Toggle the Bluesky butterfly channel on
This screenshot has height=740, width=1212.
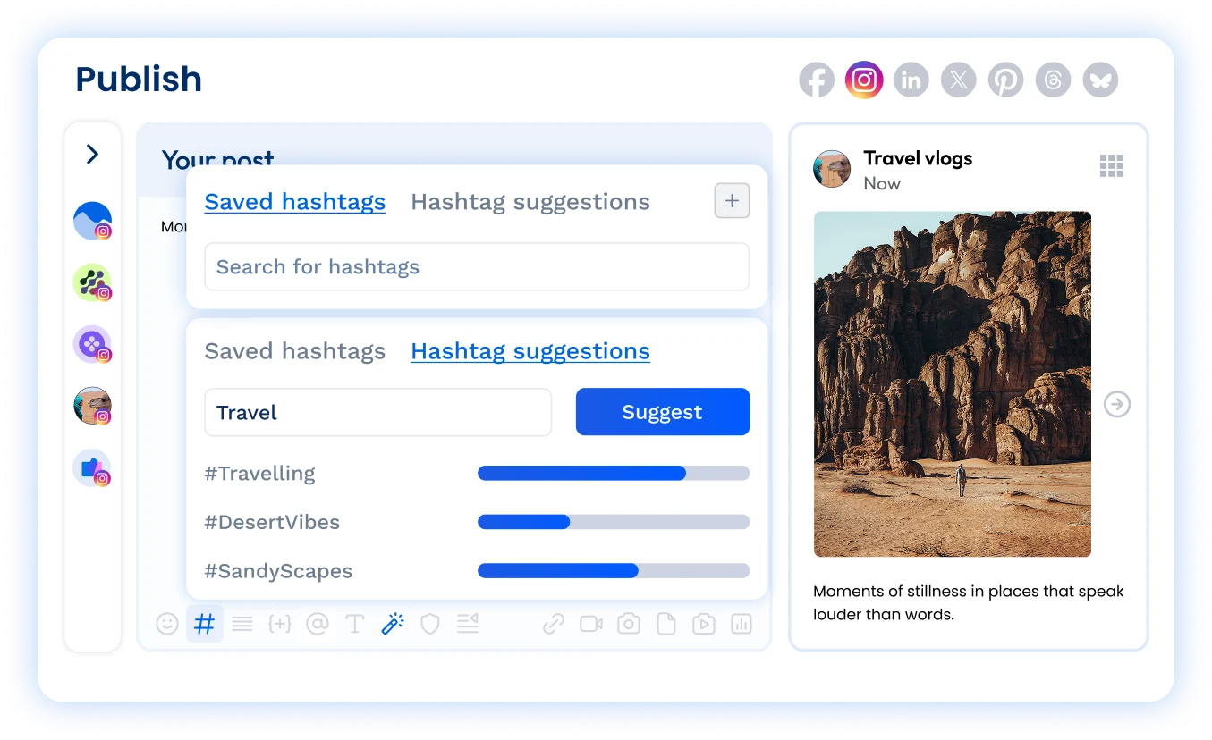tap(1100, 80)
